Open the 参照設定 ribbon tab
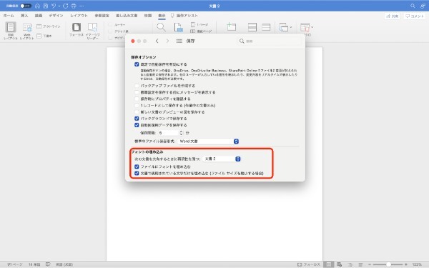429x268 pixels. pos(102,16)
